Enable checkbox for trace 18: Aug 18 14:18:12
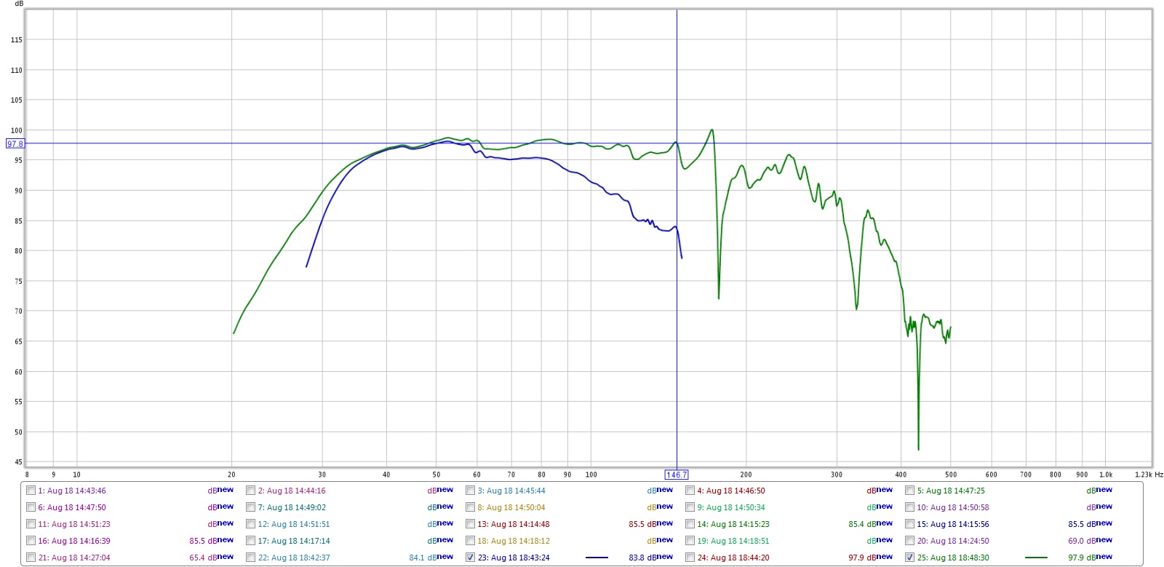The width and height of the screenshot is (1164, 567). pyautogui.click(x=470, y=540)
